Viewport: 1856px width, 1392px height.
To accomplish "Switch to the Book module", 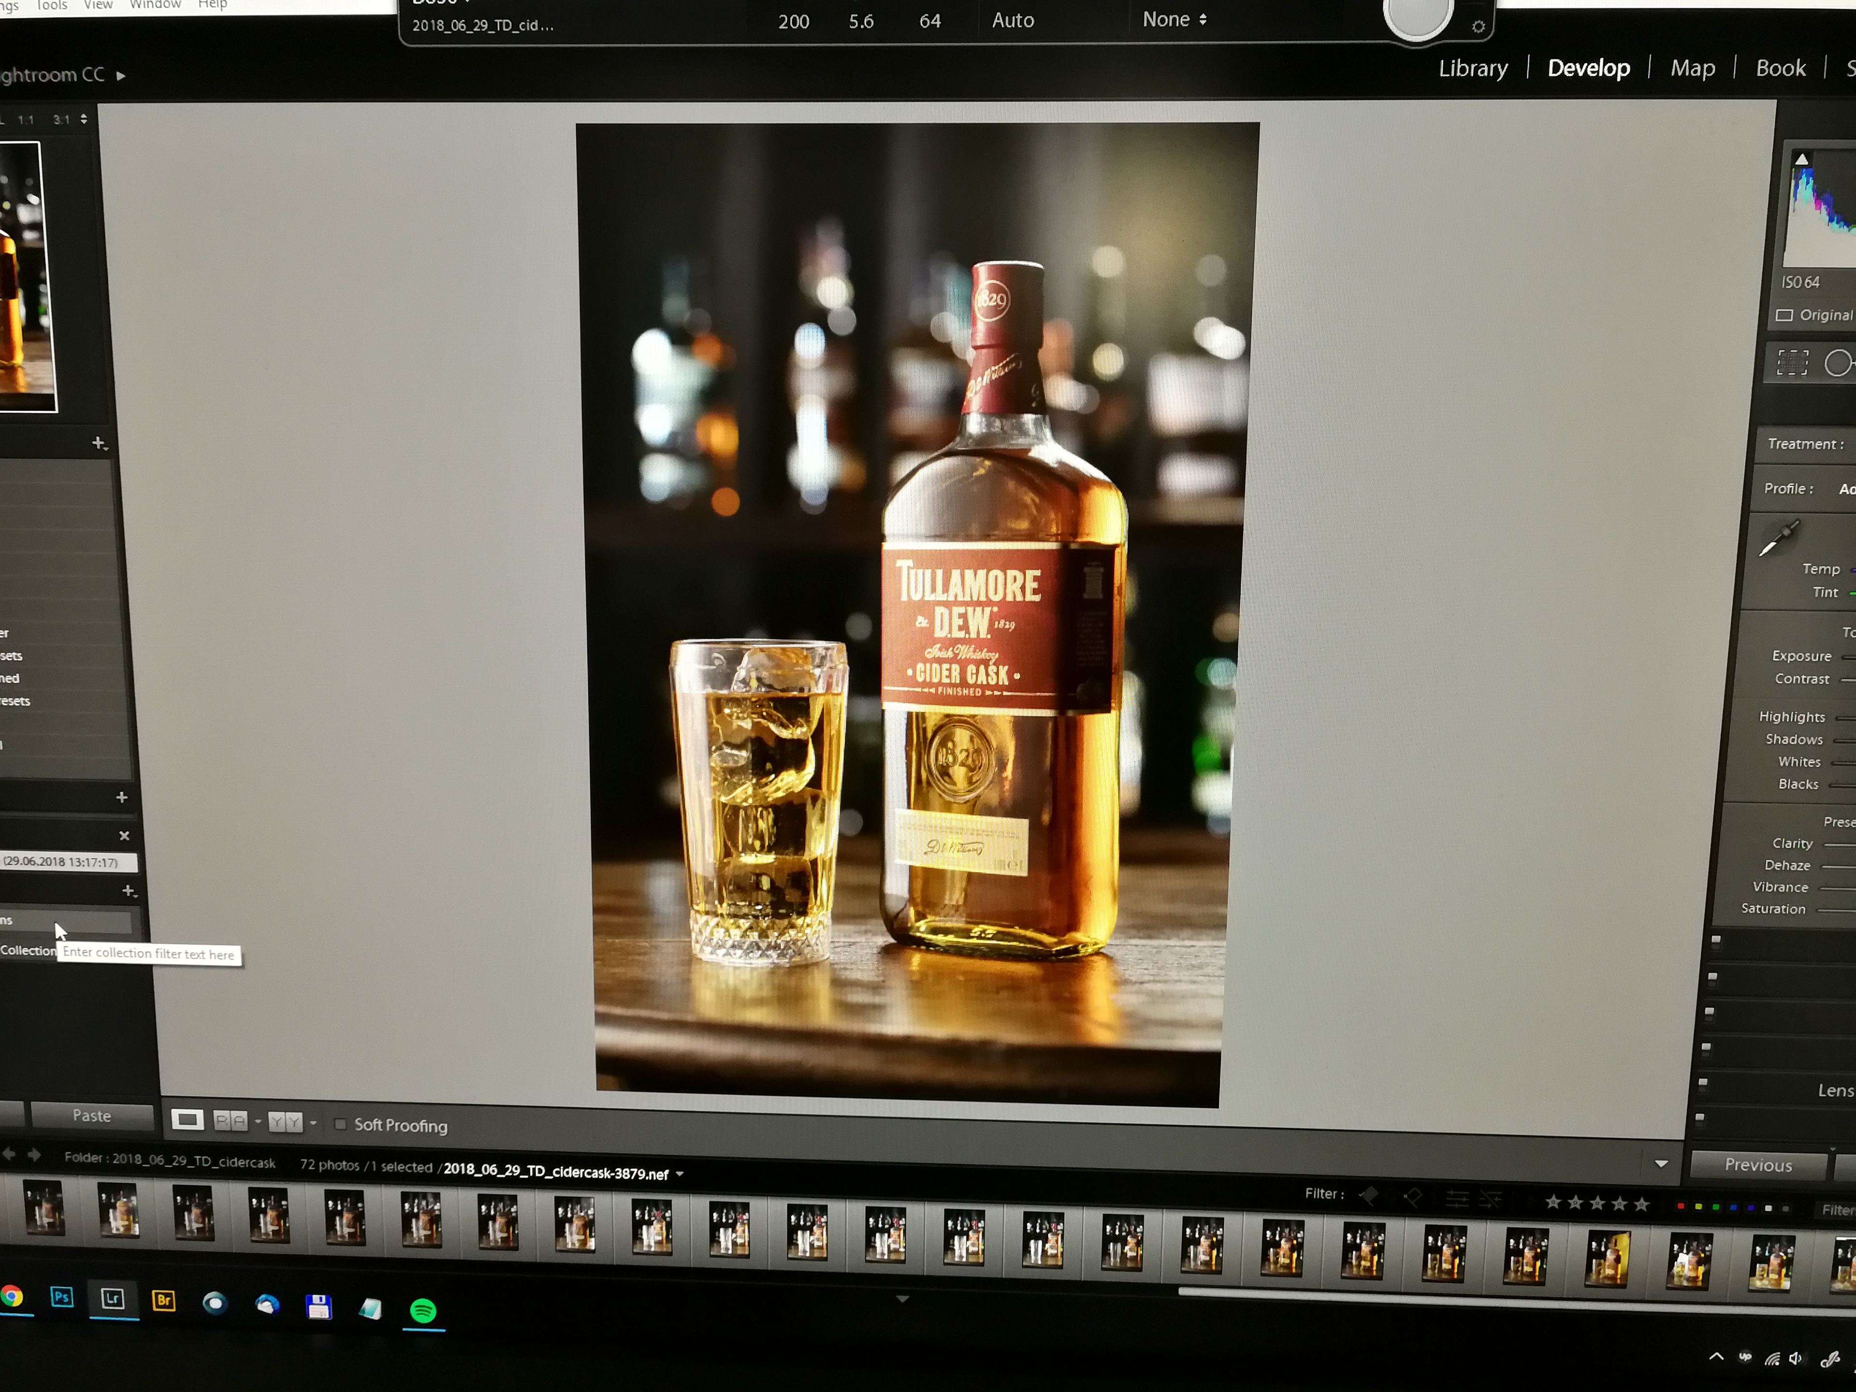I will click(1781, 68).
